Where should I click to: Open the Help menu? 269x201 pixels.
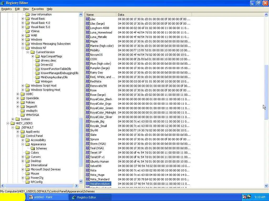[50, 9]
